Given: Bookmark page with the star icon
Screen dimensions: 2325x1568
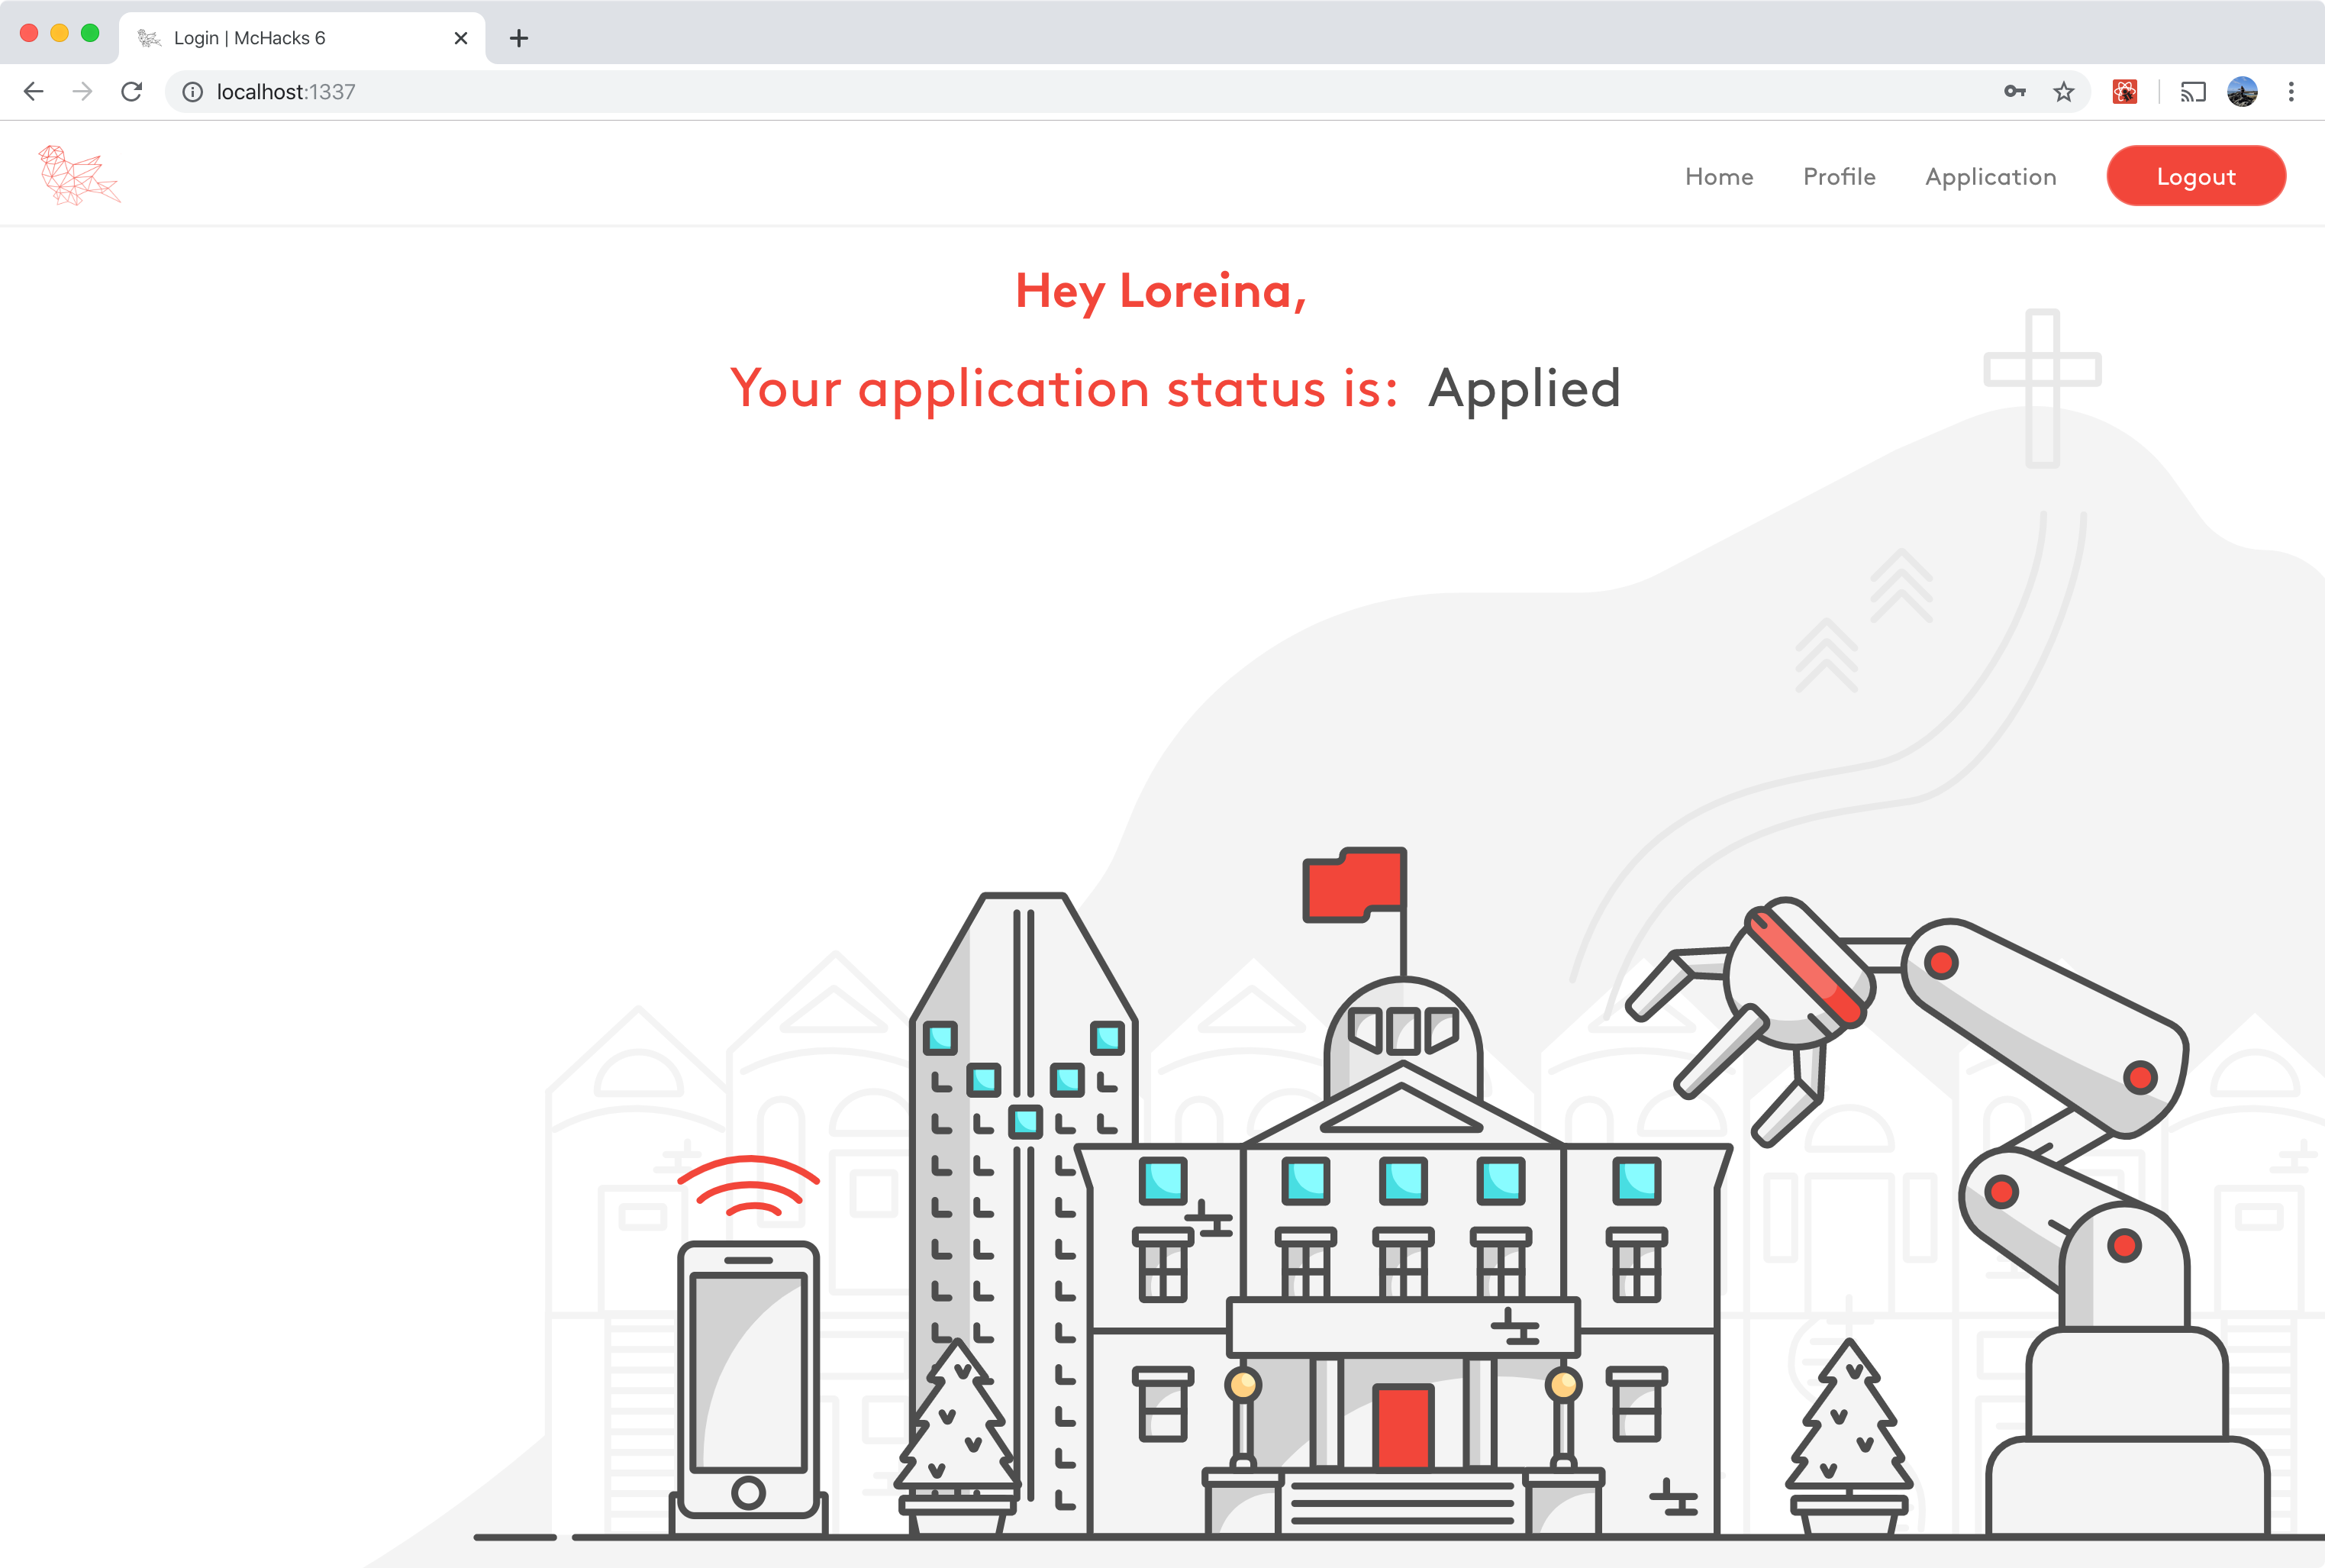Looking at the screenshot, I should click(x=2063, y=92).
